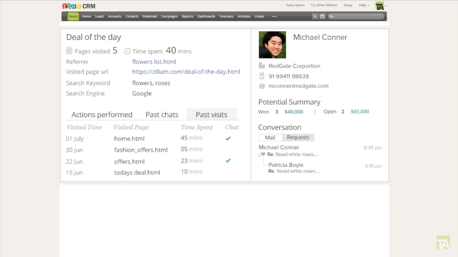Open the Leads module

(x=99, y=16)
